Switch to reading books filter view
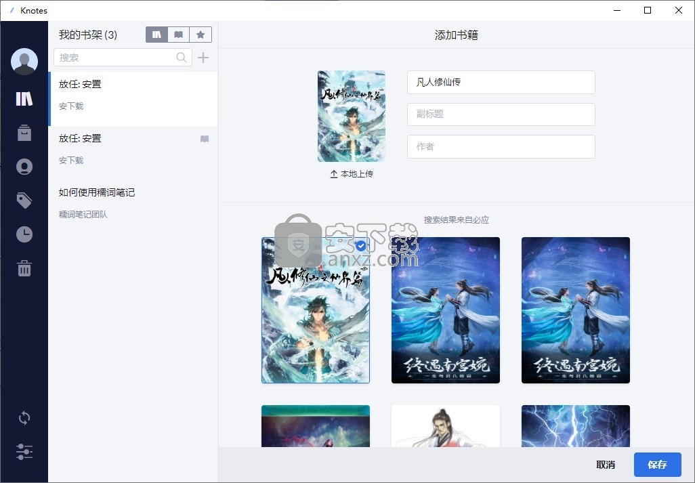The width and height of the screenshot is (695, 483). (179, 35)
